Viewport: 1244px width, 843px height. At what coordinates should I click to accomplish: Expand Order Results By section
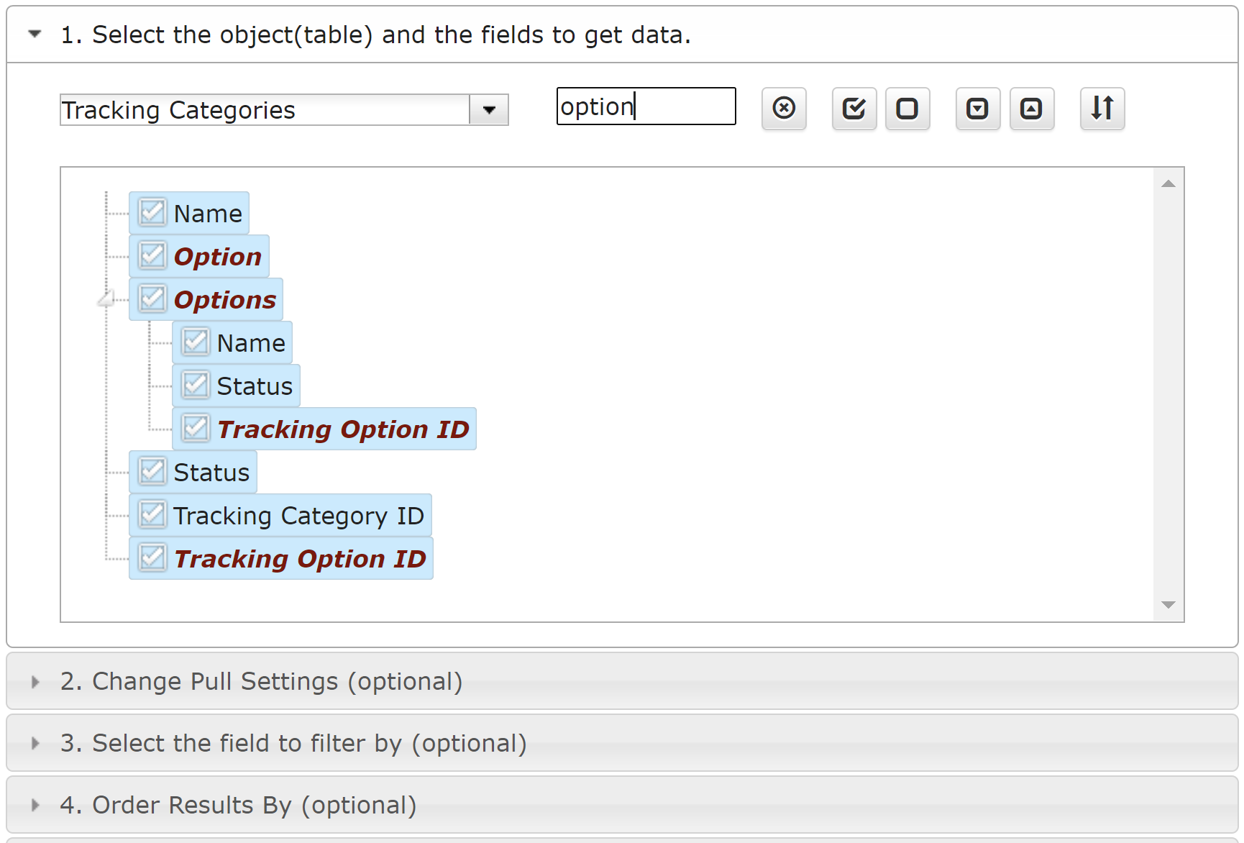click(x=35, y=805)
